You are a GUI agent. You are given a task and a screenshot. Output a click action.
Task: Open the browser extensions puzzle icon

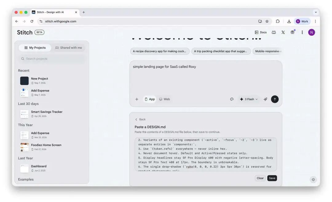tap(278, 21)
